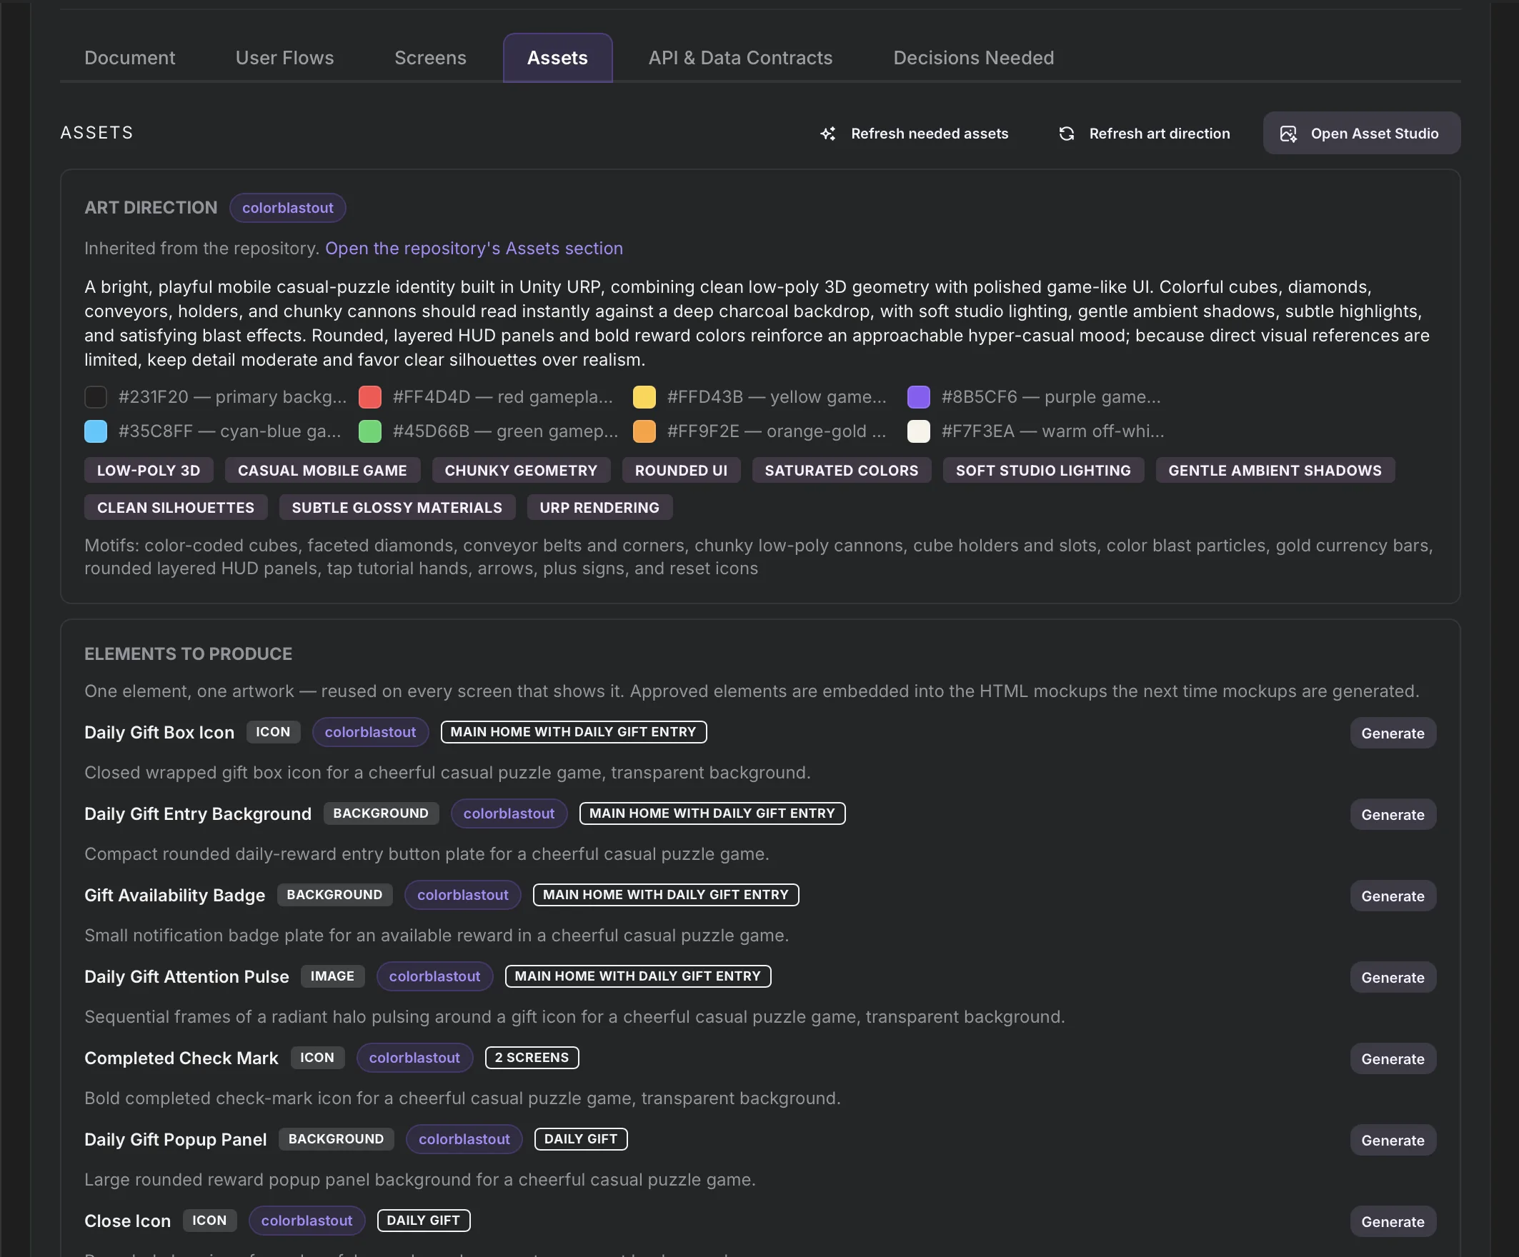Select the Assets tab
Viewport: 1519px width, 1257px height.
pos(558,58)
